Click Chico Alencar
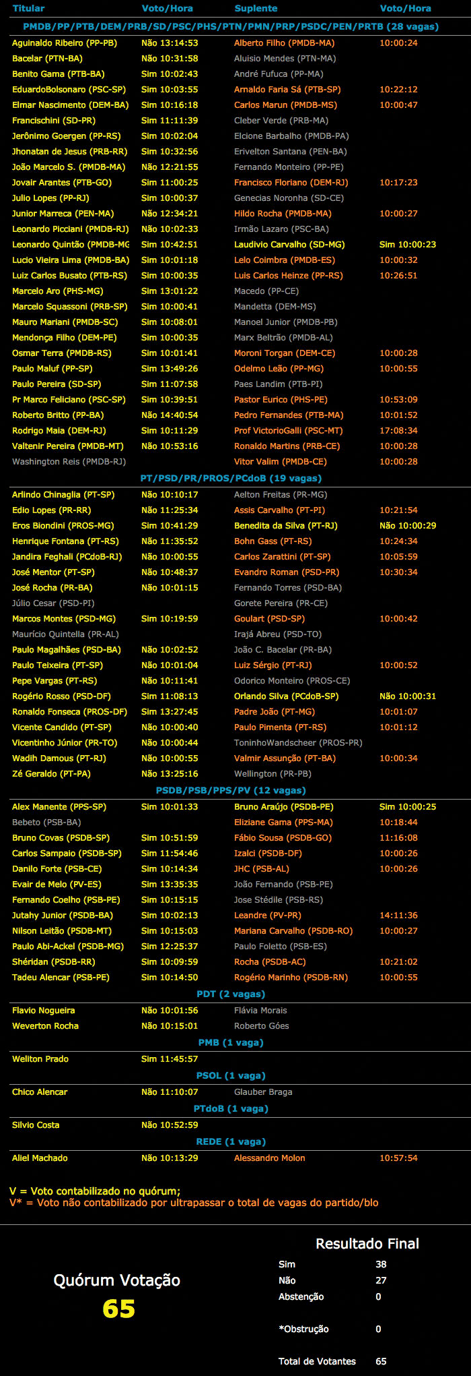471x1376 pixels. [40, 1092]
